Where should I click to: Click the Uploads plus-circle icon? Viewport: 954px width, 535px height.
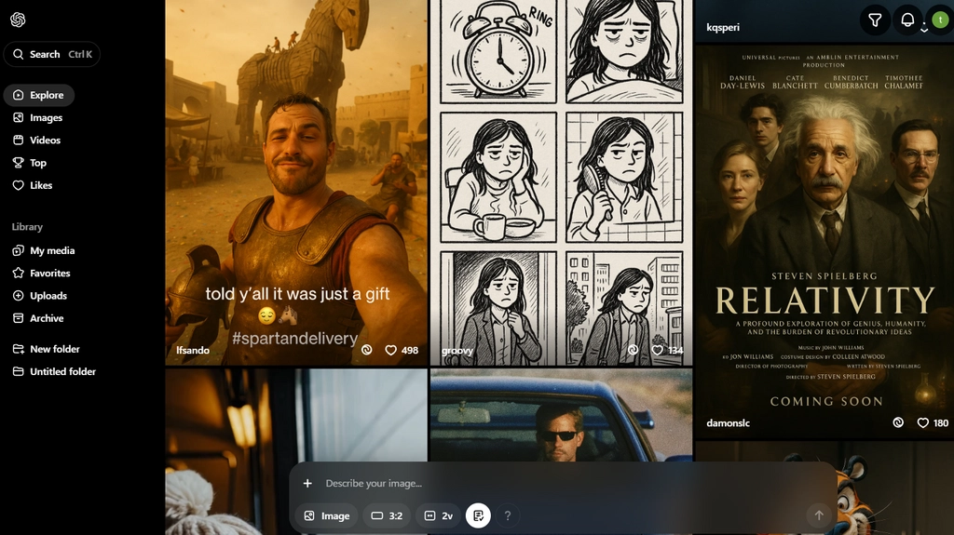pos(19,296)
